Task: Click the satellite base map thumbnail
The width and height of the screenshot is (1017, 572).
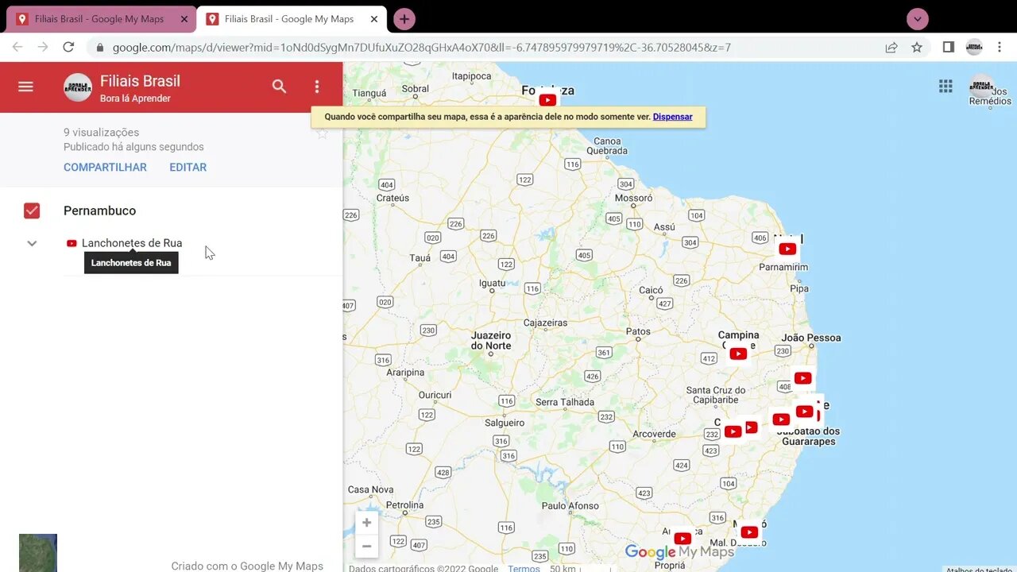Action: tap(38, 553)
